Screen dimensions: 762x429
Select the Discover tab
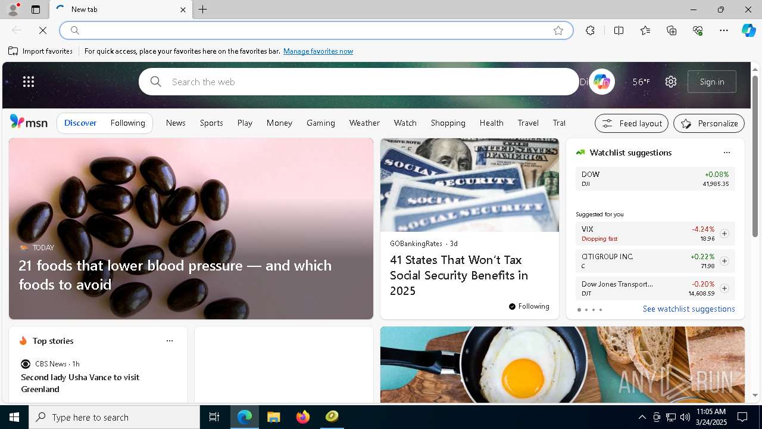(x=80, y=123)
